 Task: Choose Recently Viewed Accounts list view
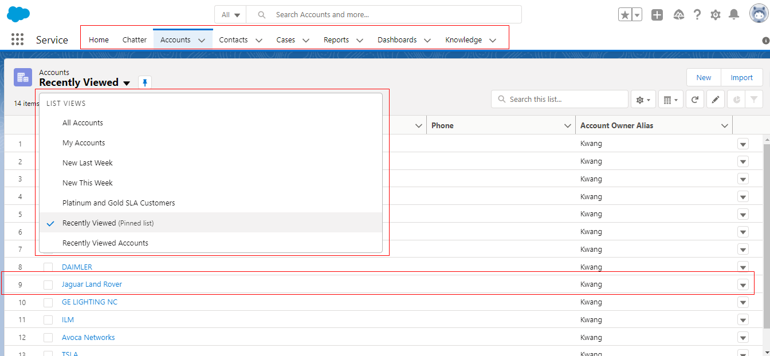(211, 243)
